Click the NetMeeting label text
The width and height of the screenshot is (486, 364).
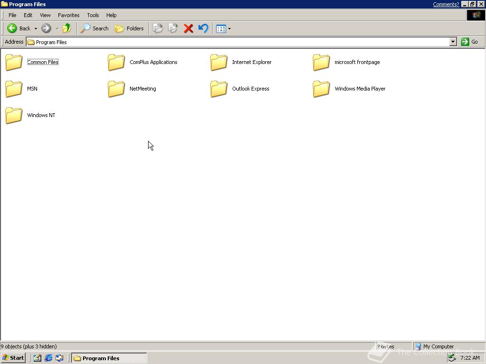(x=142, y=89)
